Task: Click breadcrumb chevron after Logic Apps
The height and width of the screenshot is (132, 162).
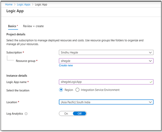Action: coord(33,4)
